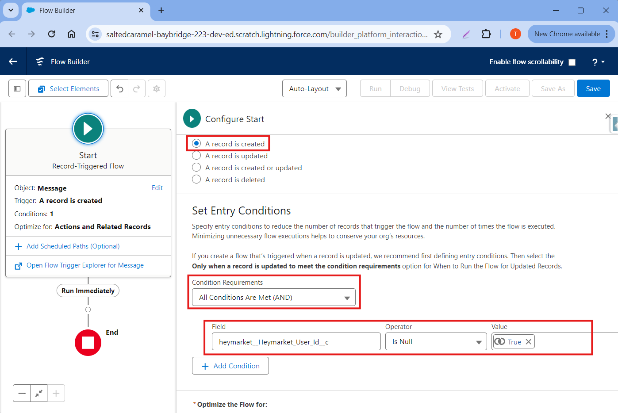
Task: Click Edit link next to Object Message
Action: pyautogui.click(x=157, y=188)
